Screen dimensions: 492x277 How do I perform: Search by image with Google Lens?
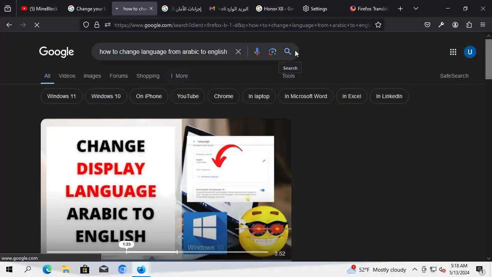click(273, 52)
